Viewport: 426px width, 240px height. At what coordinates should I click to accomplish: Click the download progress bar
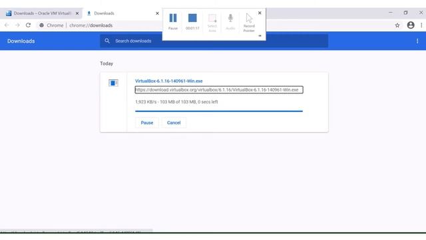pyautogui.click(x=219, y=111)
